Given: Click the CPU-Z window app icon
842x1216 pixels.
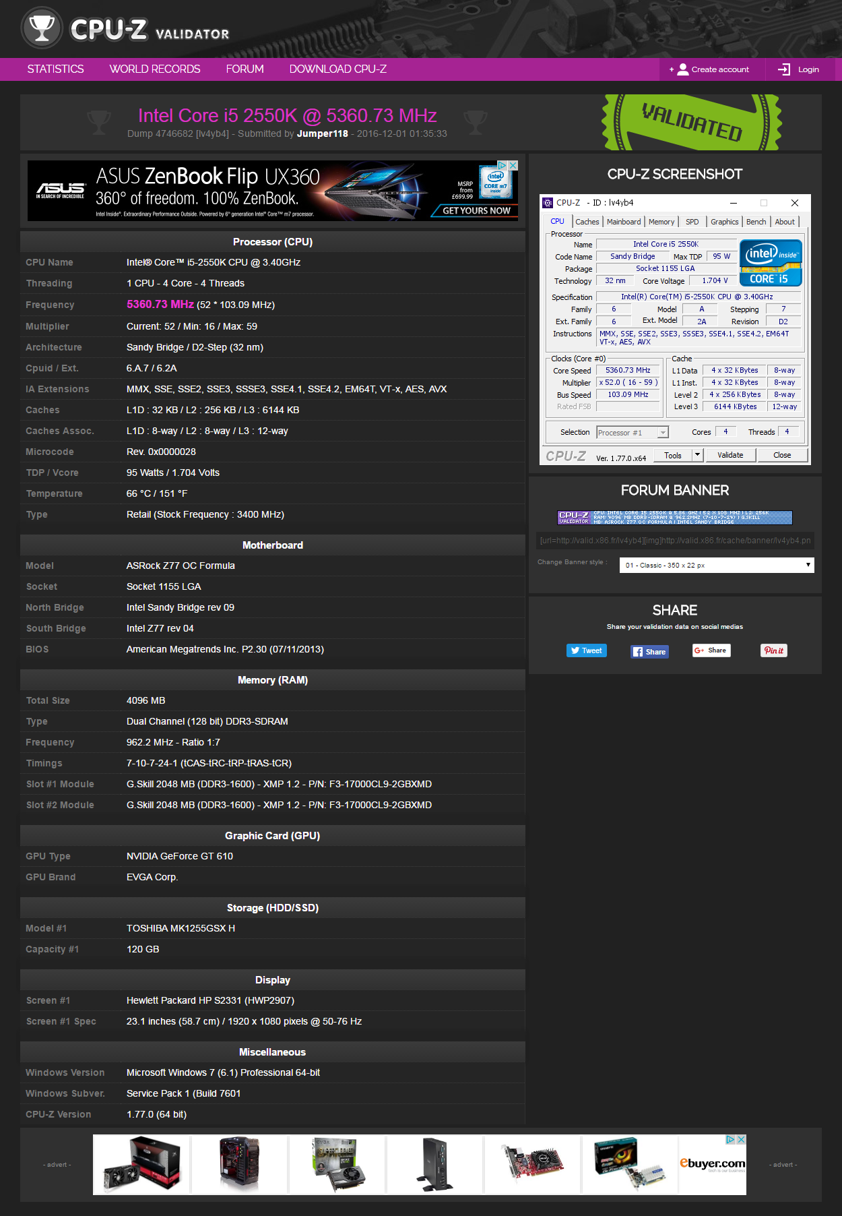Looking at the screenshot, I should click(548, 203).
